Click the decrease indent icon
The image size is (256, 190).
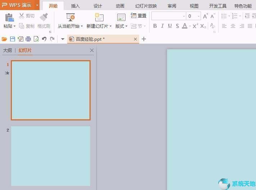pos(247,16)
